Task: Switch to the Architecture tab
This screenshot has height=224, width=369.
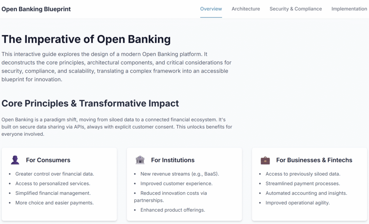Action: point(246,9)
